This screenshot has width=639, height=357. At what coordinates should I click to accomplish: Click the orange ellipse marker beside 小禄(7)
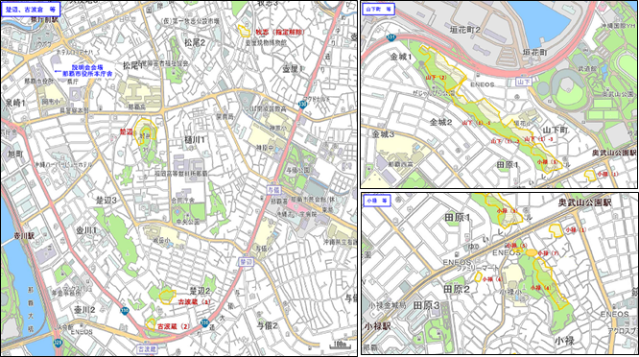point(531,253)
